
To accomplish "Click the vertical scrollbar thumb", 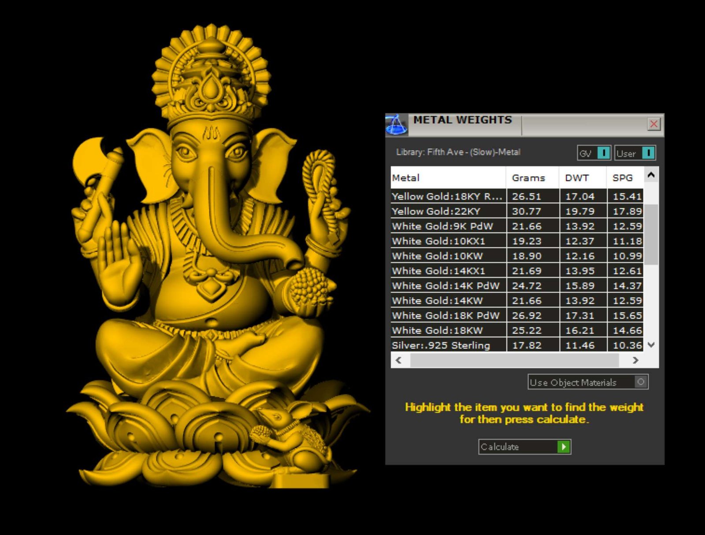I will click(651, 233).
